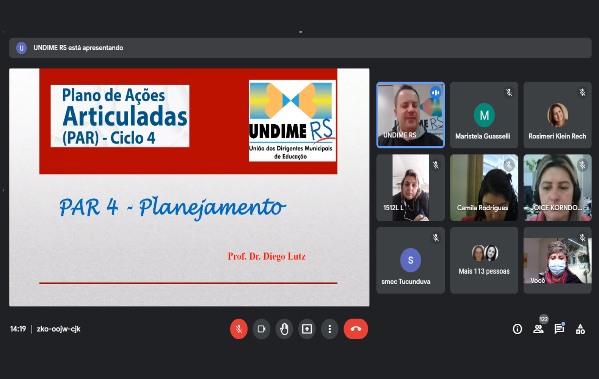
Task: Click muted mic icon on JOICE KORNDO tile
Action: pyautogui.click(x=582, y=165)
